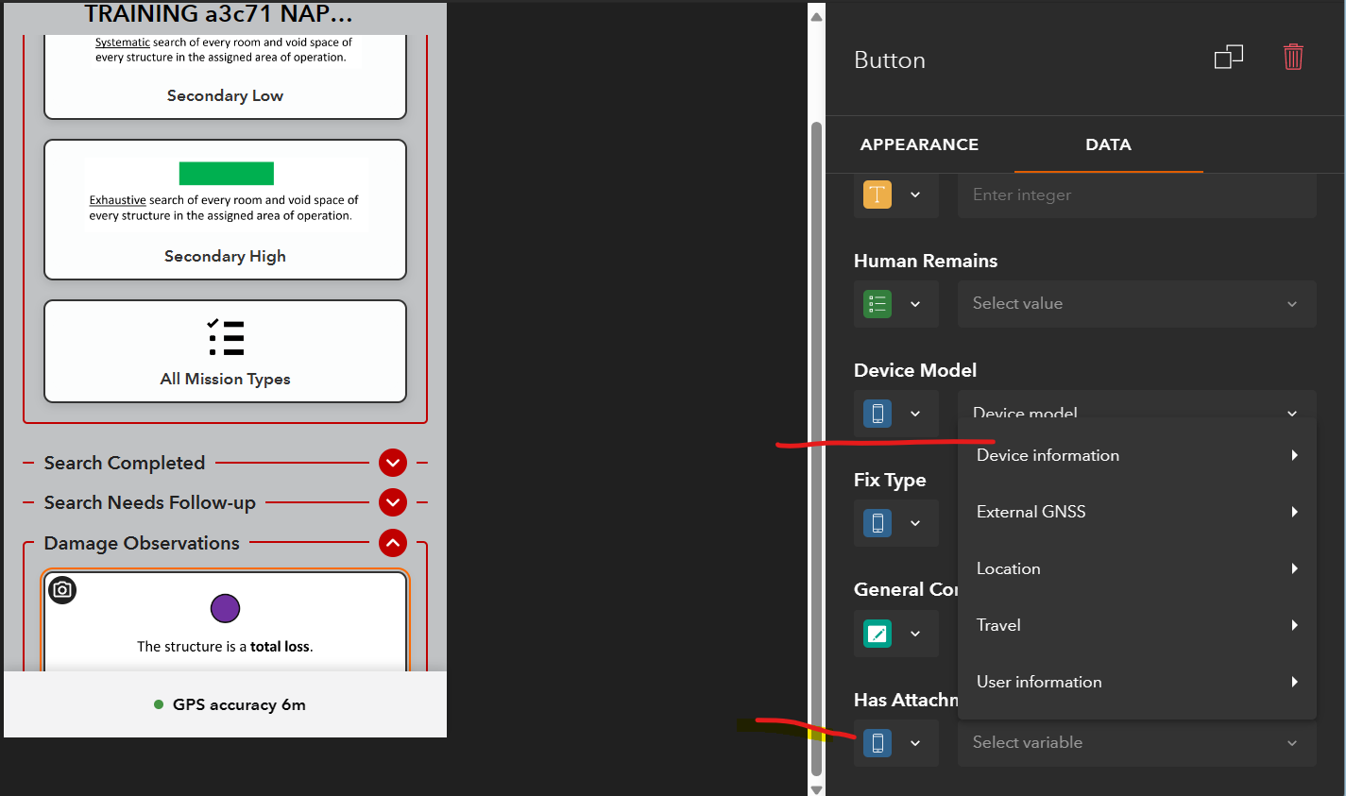The image size is (1346, 796).
Task: Expand the Search Completed section
Action: pos(392,463)
